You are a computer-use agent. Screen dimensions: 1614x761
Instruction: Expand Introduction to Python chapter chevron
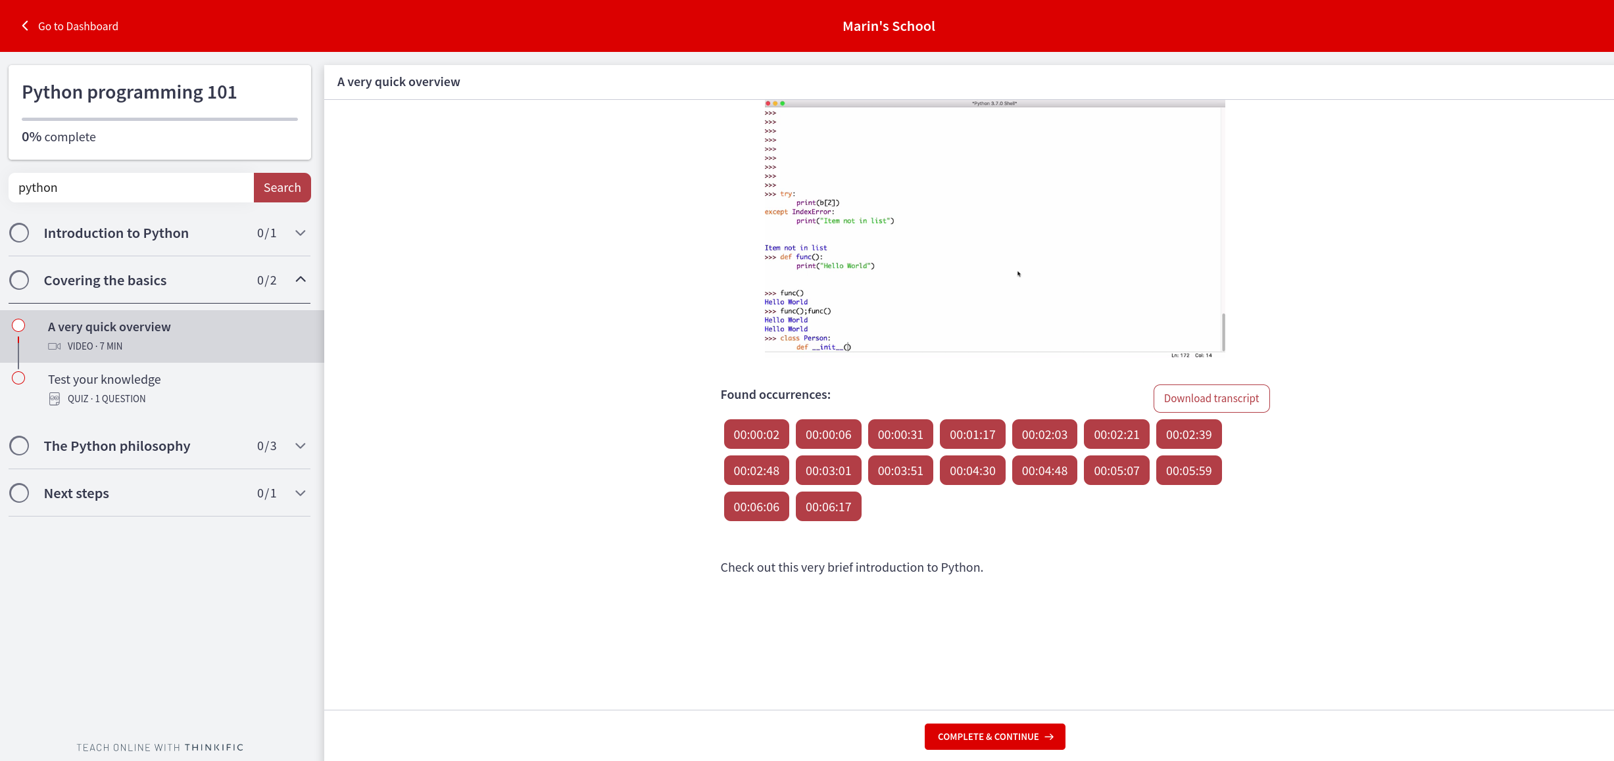coord(301,233)
